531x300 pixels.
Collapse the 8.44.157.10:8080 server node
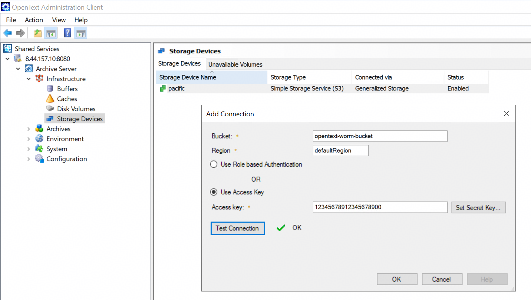8,59
